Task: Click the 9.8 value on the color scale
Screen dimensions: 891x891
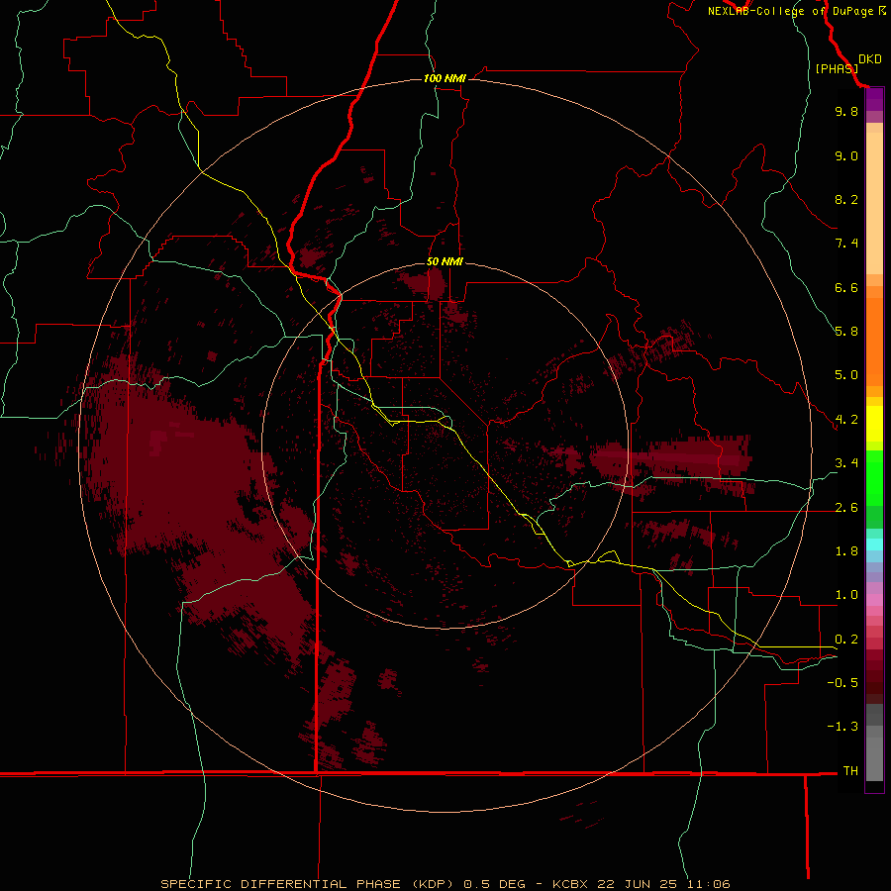Action: [846, 111]
